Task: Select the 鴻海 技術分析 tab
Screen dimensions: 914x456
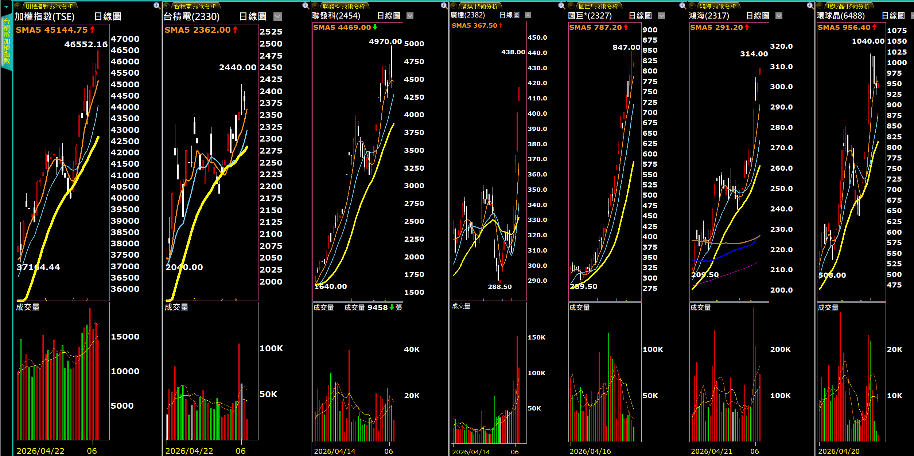Action: [x=717, y=6]
